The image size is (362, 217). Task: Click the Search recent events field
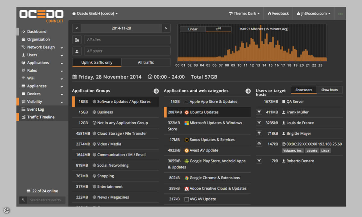pos(46,200)
